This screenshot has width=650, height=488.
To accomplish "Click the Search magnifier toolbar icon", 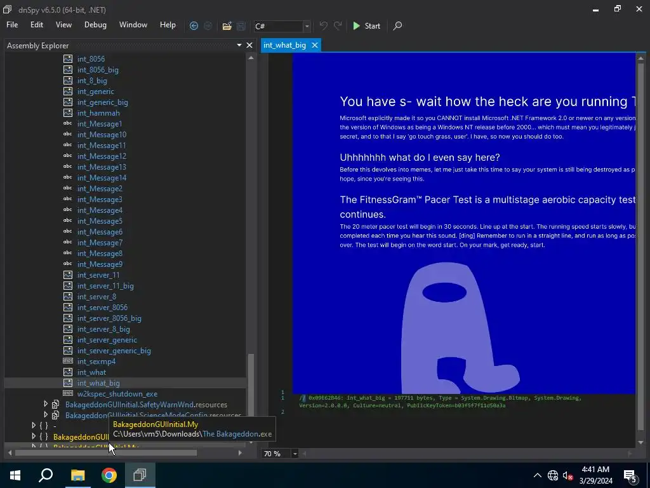I will coord(397,25).
